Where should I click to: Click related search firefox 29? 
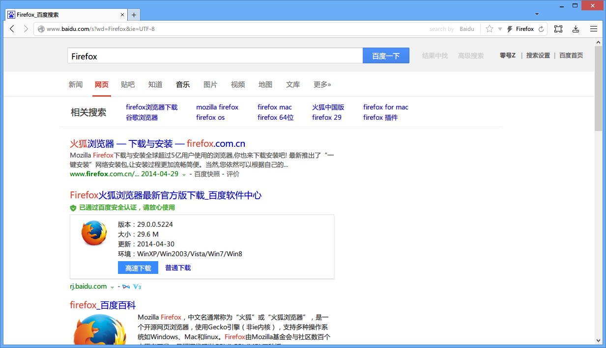tap(327, 117)
